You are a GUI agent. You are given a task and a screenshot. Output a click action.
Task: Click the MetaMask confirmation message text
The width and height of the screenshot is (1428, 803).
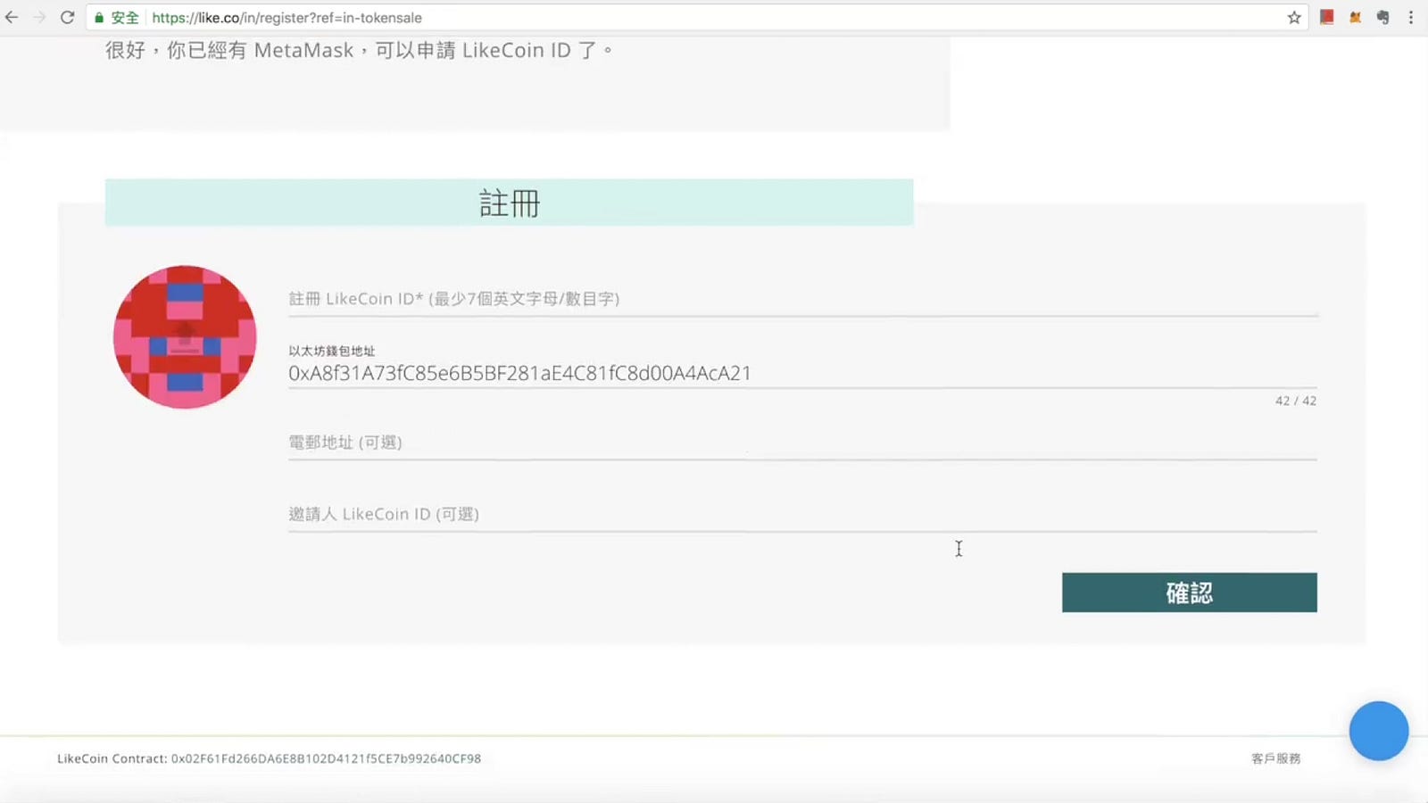[x=359, y=50]
